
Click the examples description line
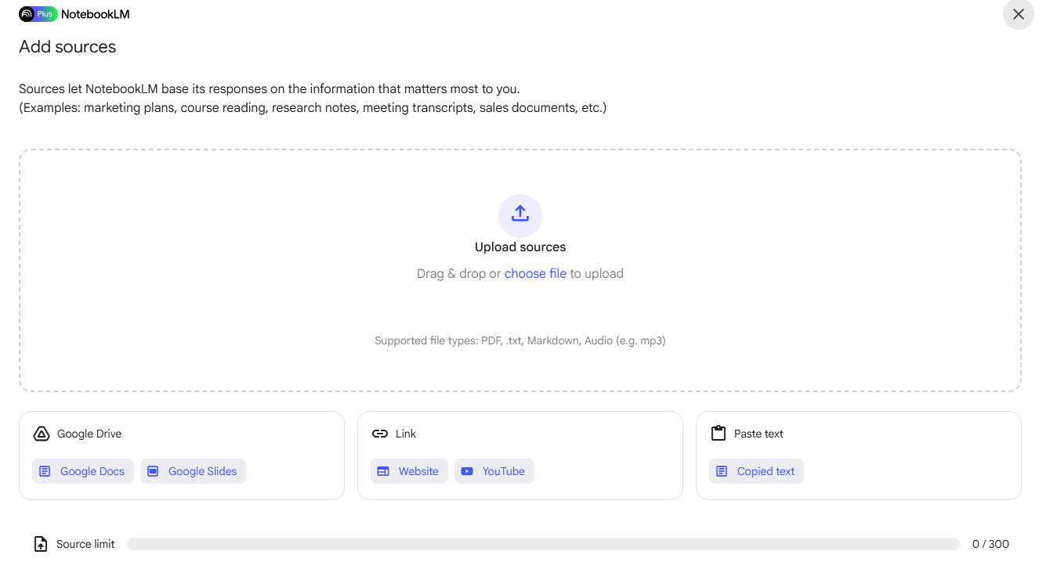point(313,108)
